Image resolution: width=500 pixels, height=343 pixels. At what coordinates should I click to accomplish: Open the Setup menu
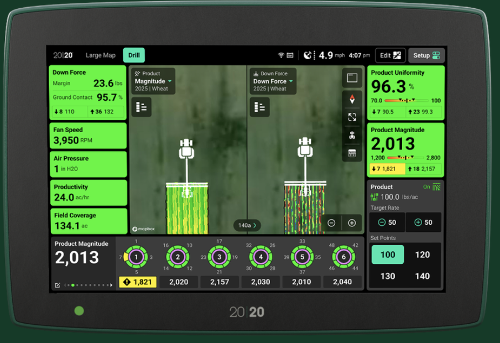pyautogui.click(x=426, y=55)
